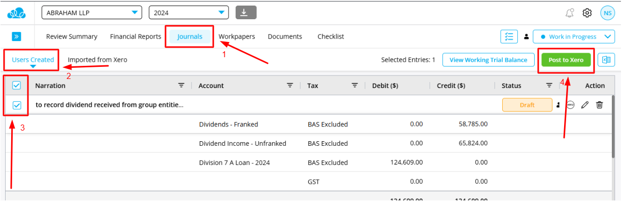Open the ABRAHAM LLP client dropdown
The height and width of the screenshot is (205, 623).
pyautogui.click(x=91, y=13)
